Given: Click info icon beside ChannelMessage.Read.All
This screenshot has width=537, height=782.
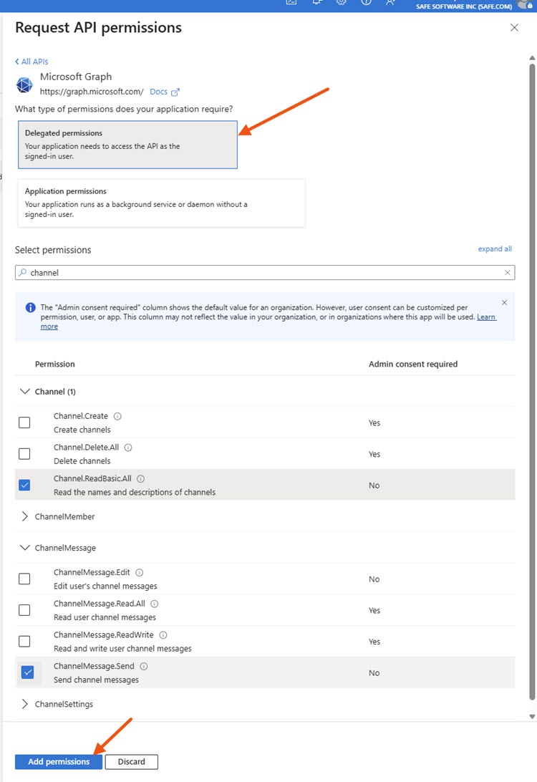Looking at the screenshot, I should coord(154,604).
